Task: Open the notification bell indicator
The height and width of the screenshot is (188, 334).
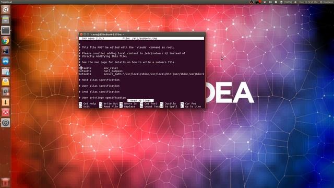Action: (276, 2)
